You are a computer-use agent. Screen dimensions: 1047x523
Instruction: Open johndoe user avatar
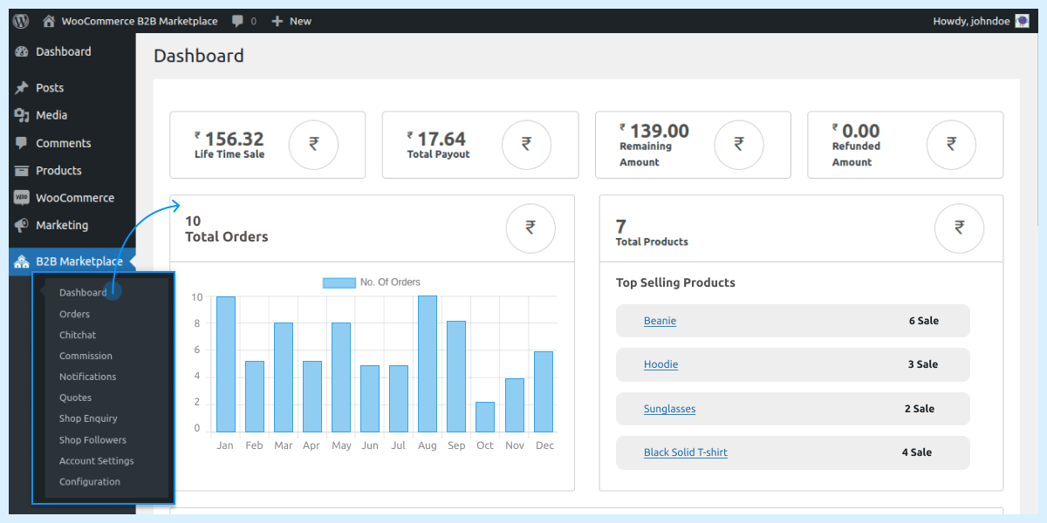point(1023,21)
